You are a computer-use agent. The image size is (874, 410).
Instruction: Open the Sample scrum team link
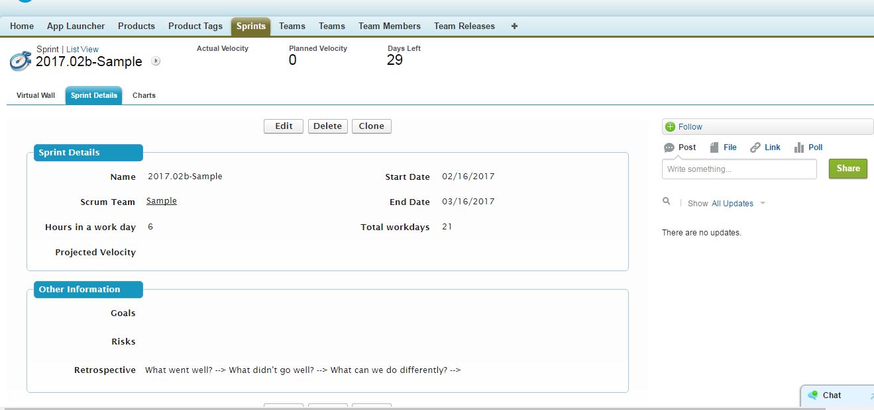(x=161, y=201)
